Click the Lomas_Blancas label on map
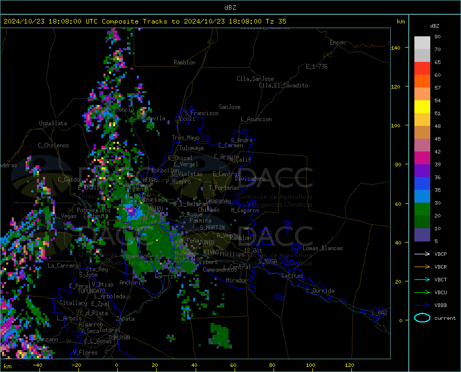 pos(323,248)
